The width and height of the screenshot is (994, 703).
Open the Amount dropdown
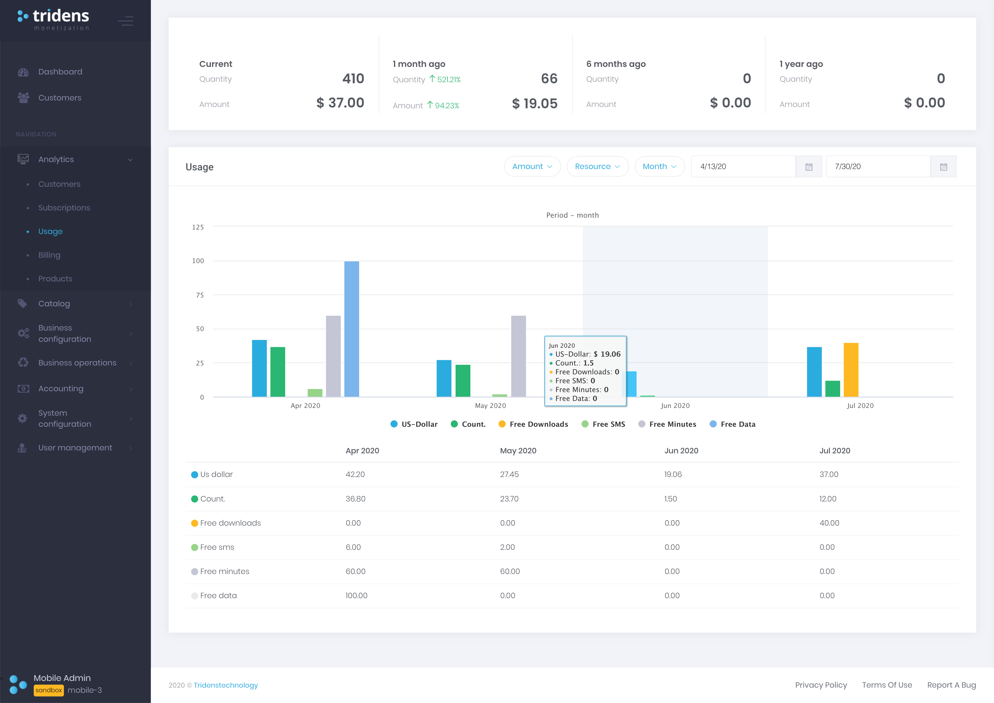[x=532, y=167]
